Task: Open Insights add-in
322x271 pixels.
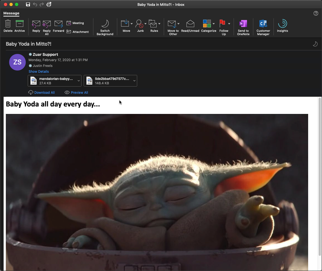Action: (282, 26)
